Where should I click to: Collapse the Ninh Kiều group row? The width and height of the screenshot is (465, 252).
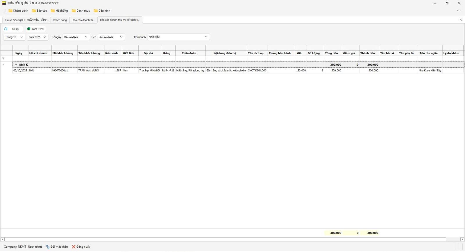click(16, 65)
